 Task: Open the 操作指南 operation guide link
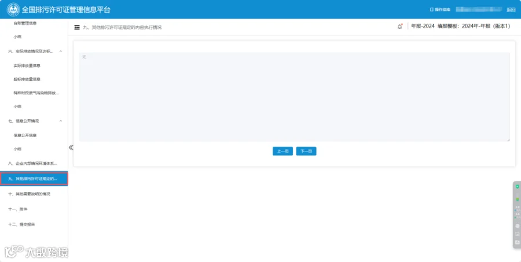click(441, 10)
